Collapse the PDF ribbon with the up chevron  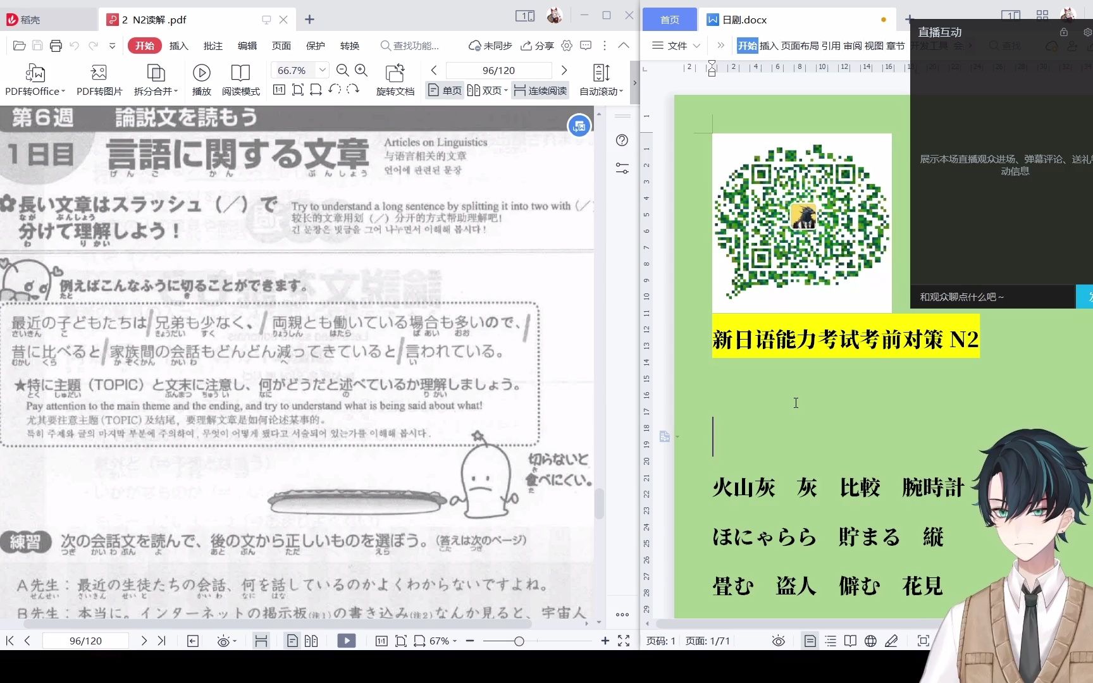click(x=624, y=46)
